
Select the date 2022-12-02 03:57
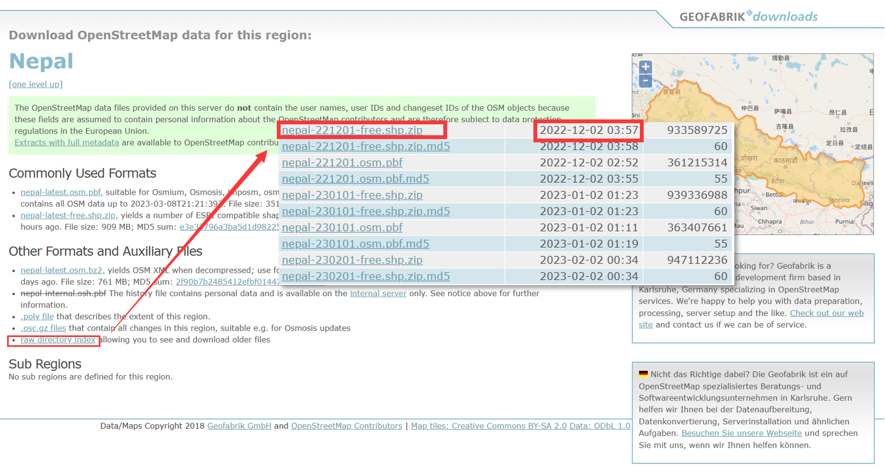coord(589,130)
